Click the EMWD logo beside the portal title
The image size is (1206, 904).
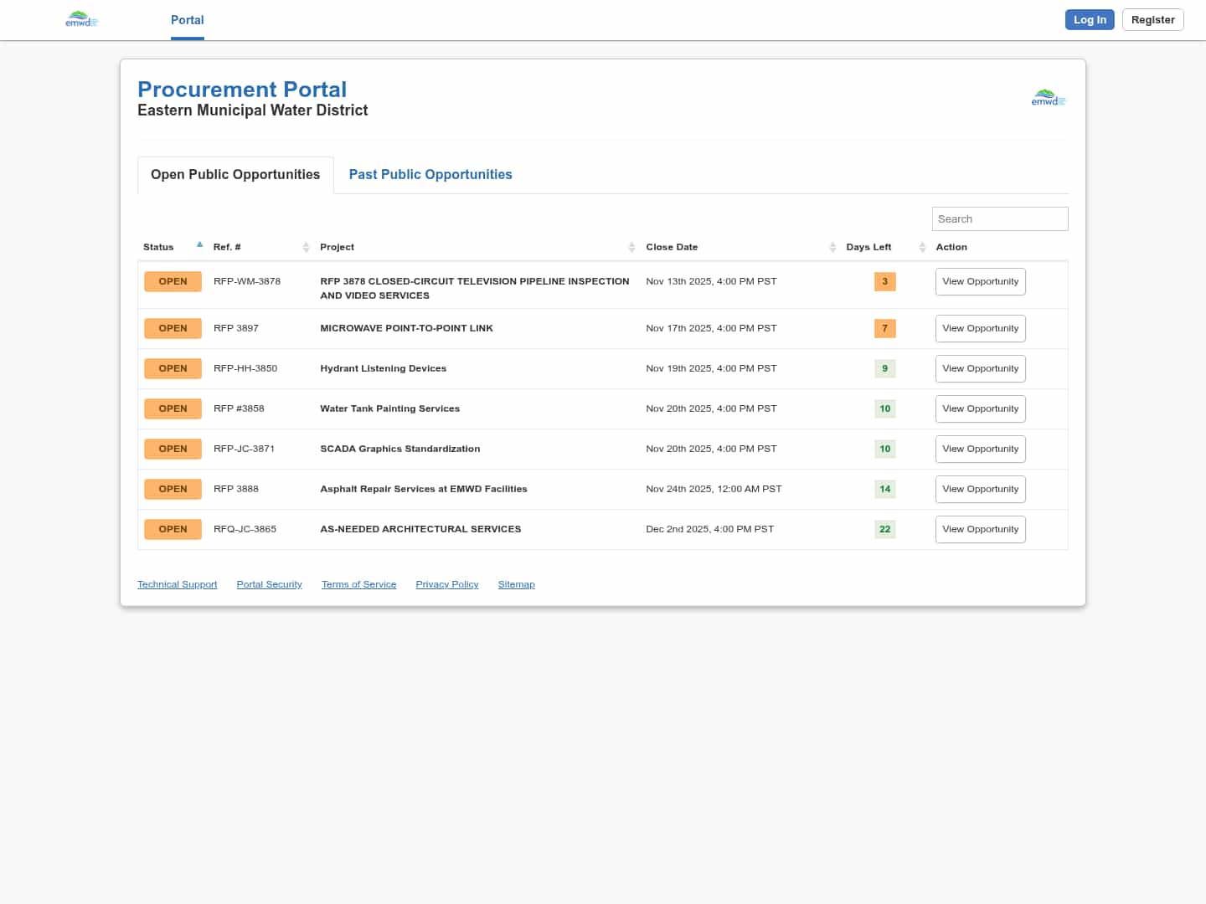1048,98
